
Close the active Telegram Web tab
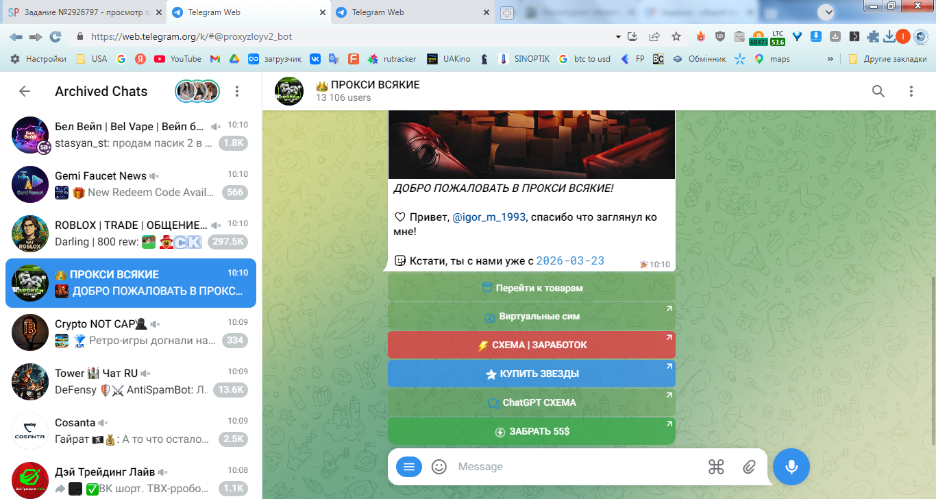[x=321, y=12]
